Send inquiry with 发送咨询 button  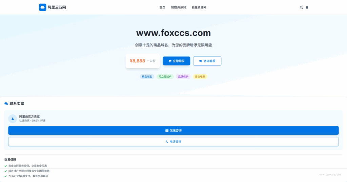click(173, 130)
